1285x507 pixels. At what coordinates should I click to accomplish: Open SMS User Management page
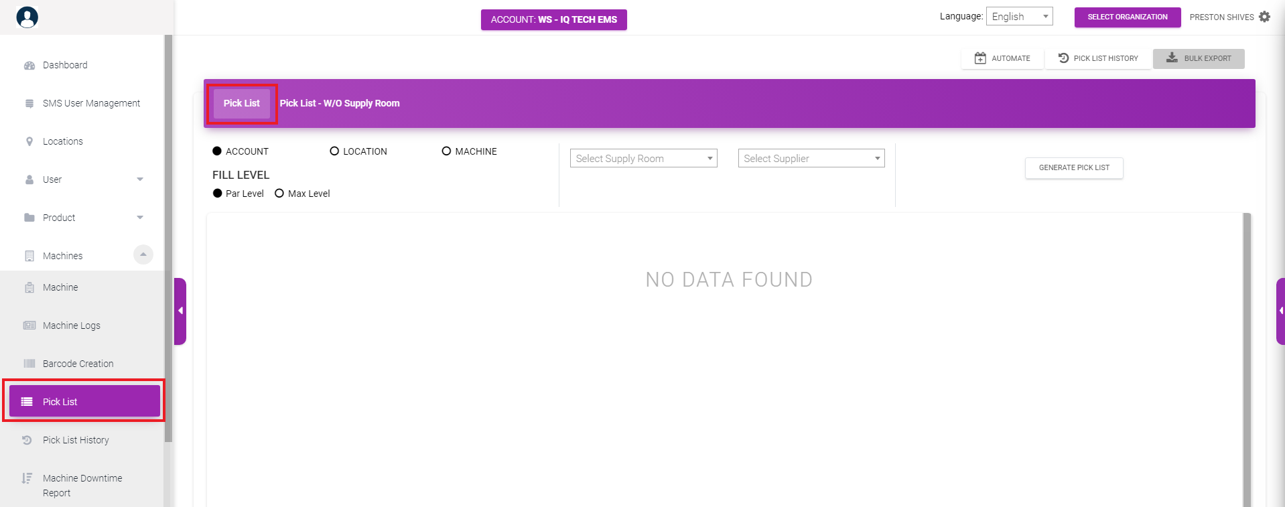click(91, 103)
